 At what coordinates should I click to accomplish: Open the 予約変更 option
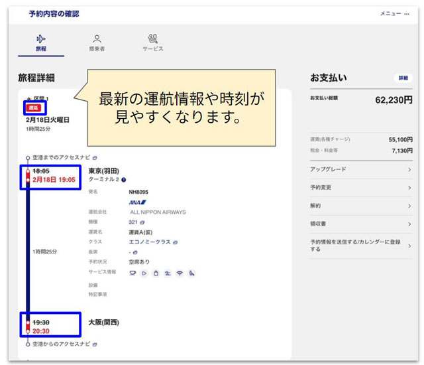tap(361, 188)
